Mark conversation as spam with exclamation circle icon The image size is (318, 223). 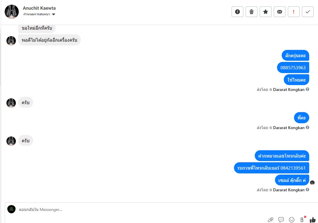pyautogui.click(x=237, y=12)
